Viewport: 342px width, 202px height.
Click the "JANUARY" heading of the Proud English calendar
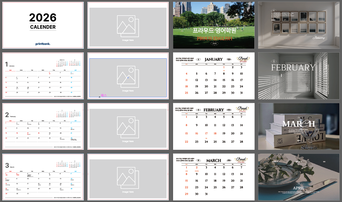pos(213,59)
